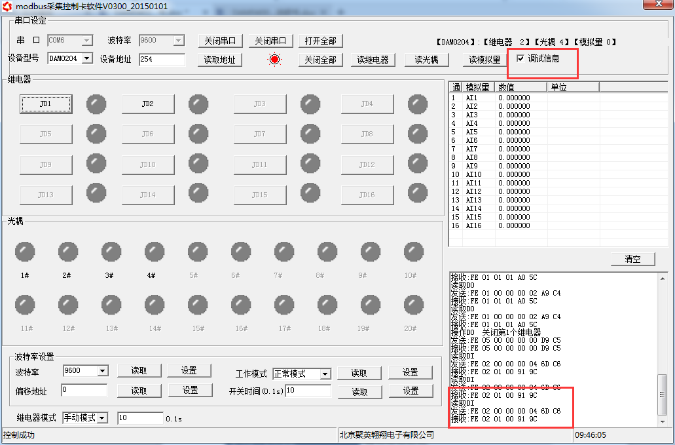The height and width of the screenshot is (445, 675).
Task: Click the red serial status indicator light
Action: pos(274,60)
